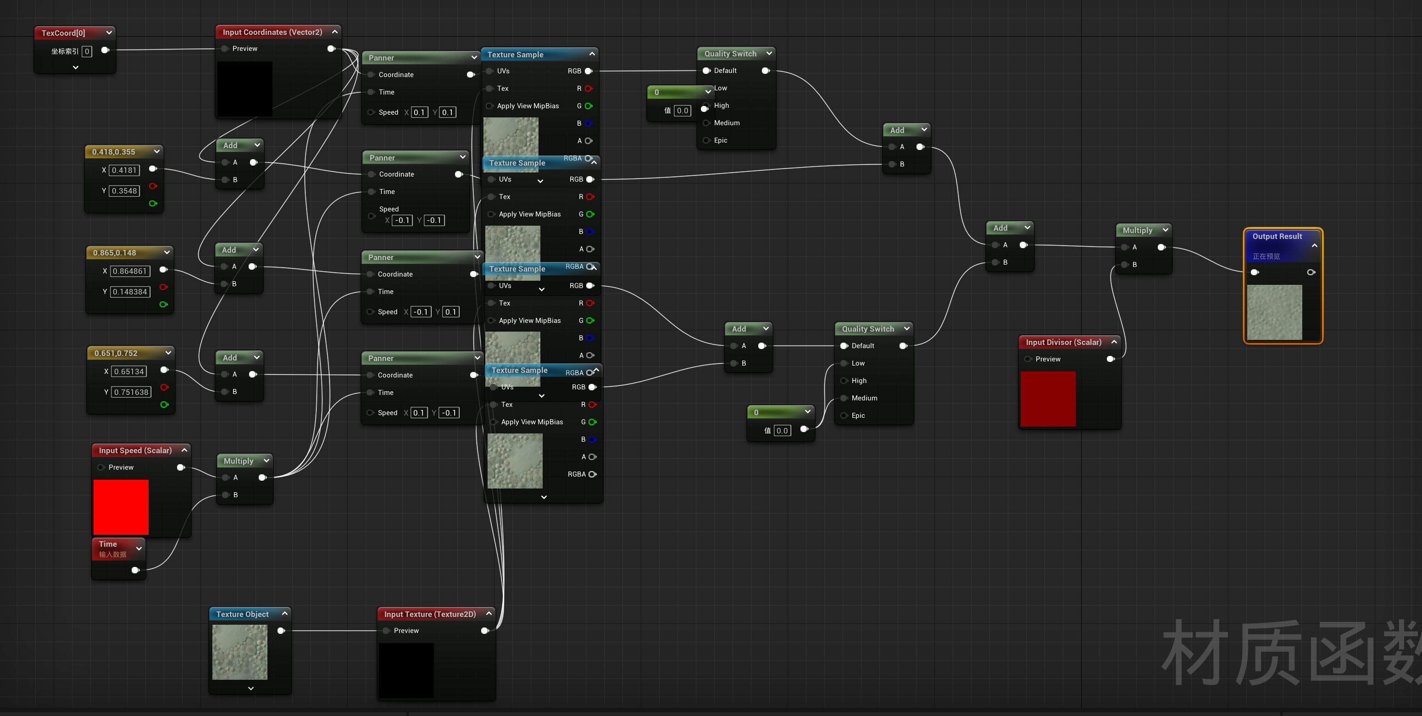Expand the Texture Object node bottom arrow
This screenshot has width=1422, height=716.
pos(250,688)
